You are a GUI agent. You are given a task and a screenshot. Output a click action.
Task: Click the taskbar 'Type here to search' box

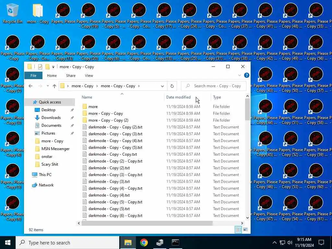pyautogui.click(x=67, y=243)
